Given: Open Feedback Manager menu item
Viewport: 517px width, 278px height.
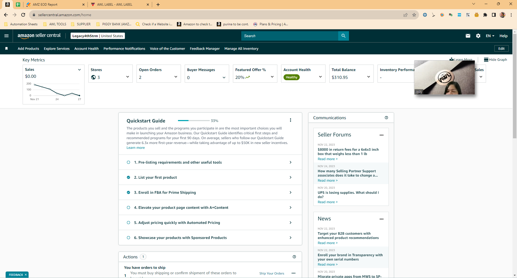Looking at the screenshot, I should [205, 48].
